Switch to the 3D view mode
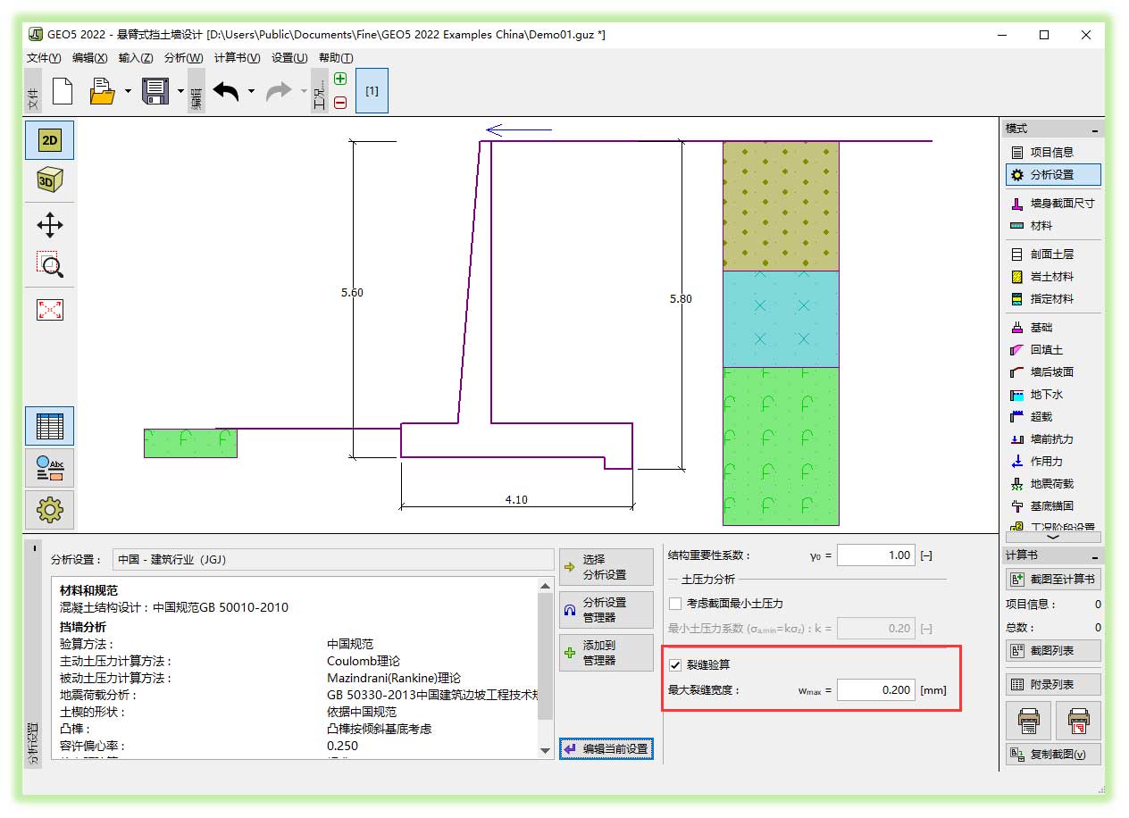Viewport: 1129px width, 818px height. pos(49,180)
